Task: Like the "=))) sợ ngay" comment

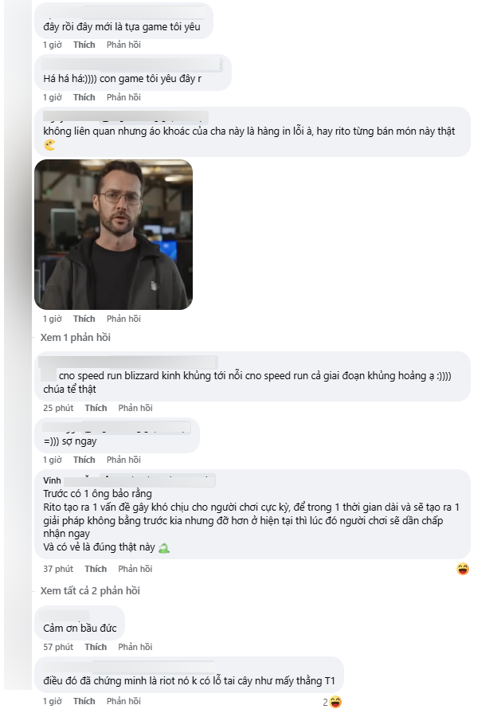Action: (x=84, y=460)
